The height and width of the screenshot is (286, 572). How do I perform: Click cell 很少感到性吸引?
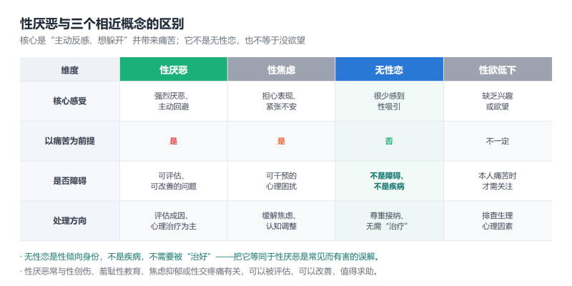point(389,102)
